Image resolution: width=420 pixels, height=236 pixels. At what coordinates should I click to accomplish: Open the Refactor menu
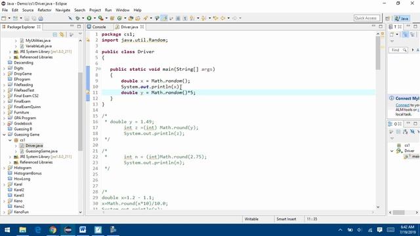click(45, 10)
